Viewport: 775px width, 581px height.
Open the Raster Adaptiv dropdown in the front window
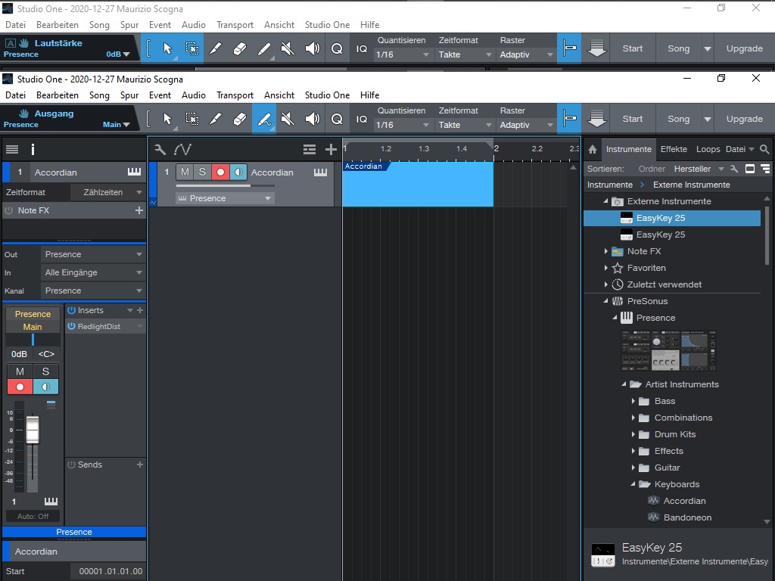[526, 125]
